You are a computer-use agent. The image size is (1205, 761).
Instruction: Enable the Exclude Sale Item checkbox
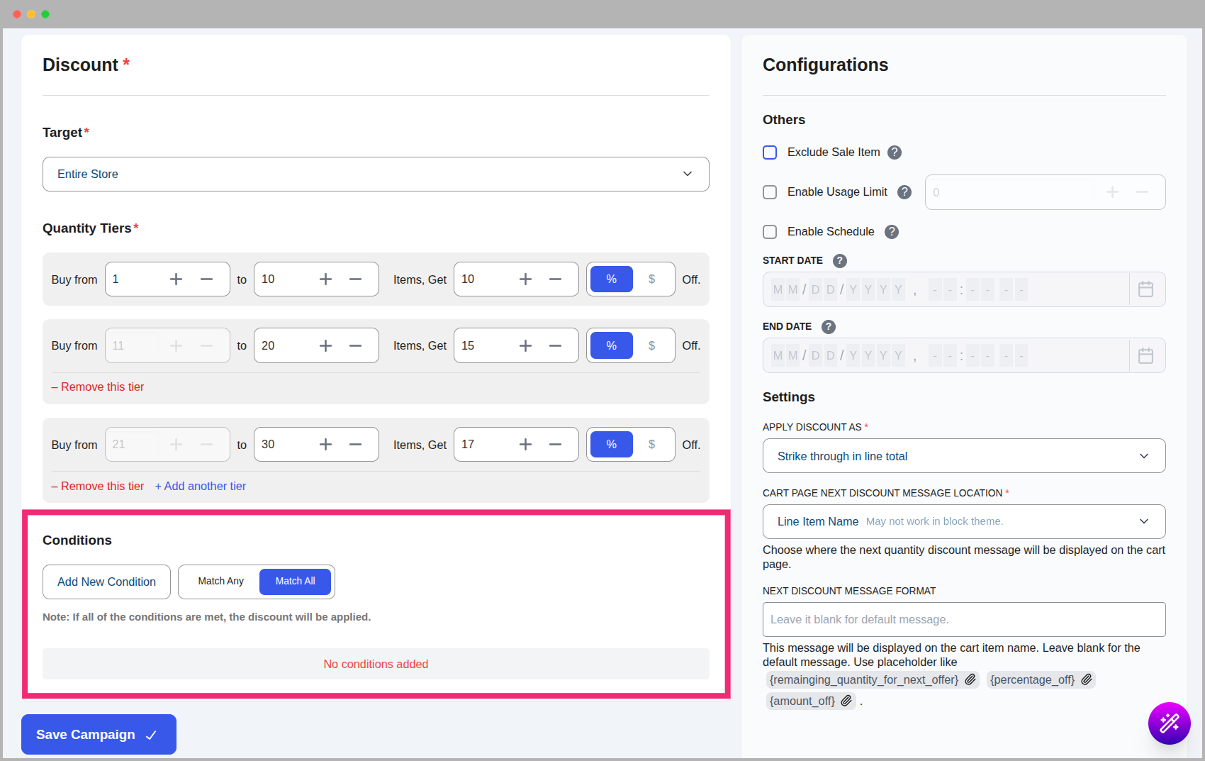pyautogui.click(x=770, y=152)
